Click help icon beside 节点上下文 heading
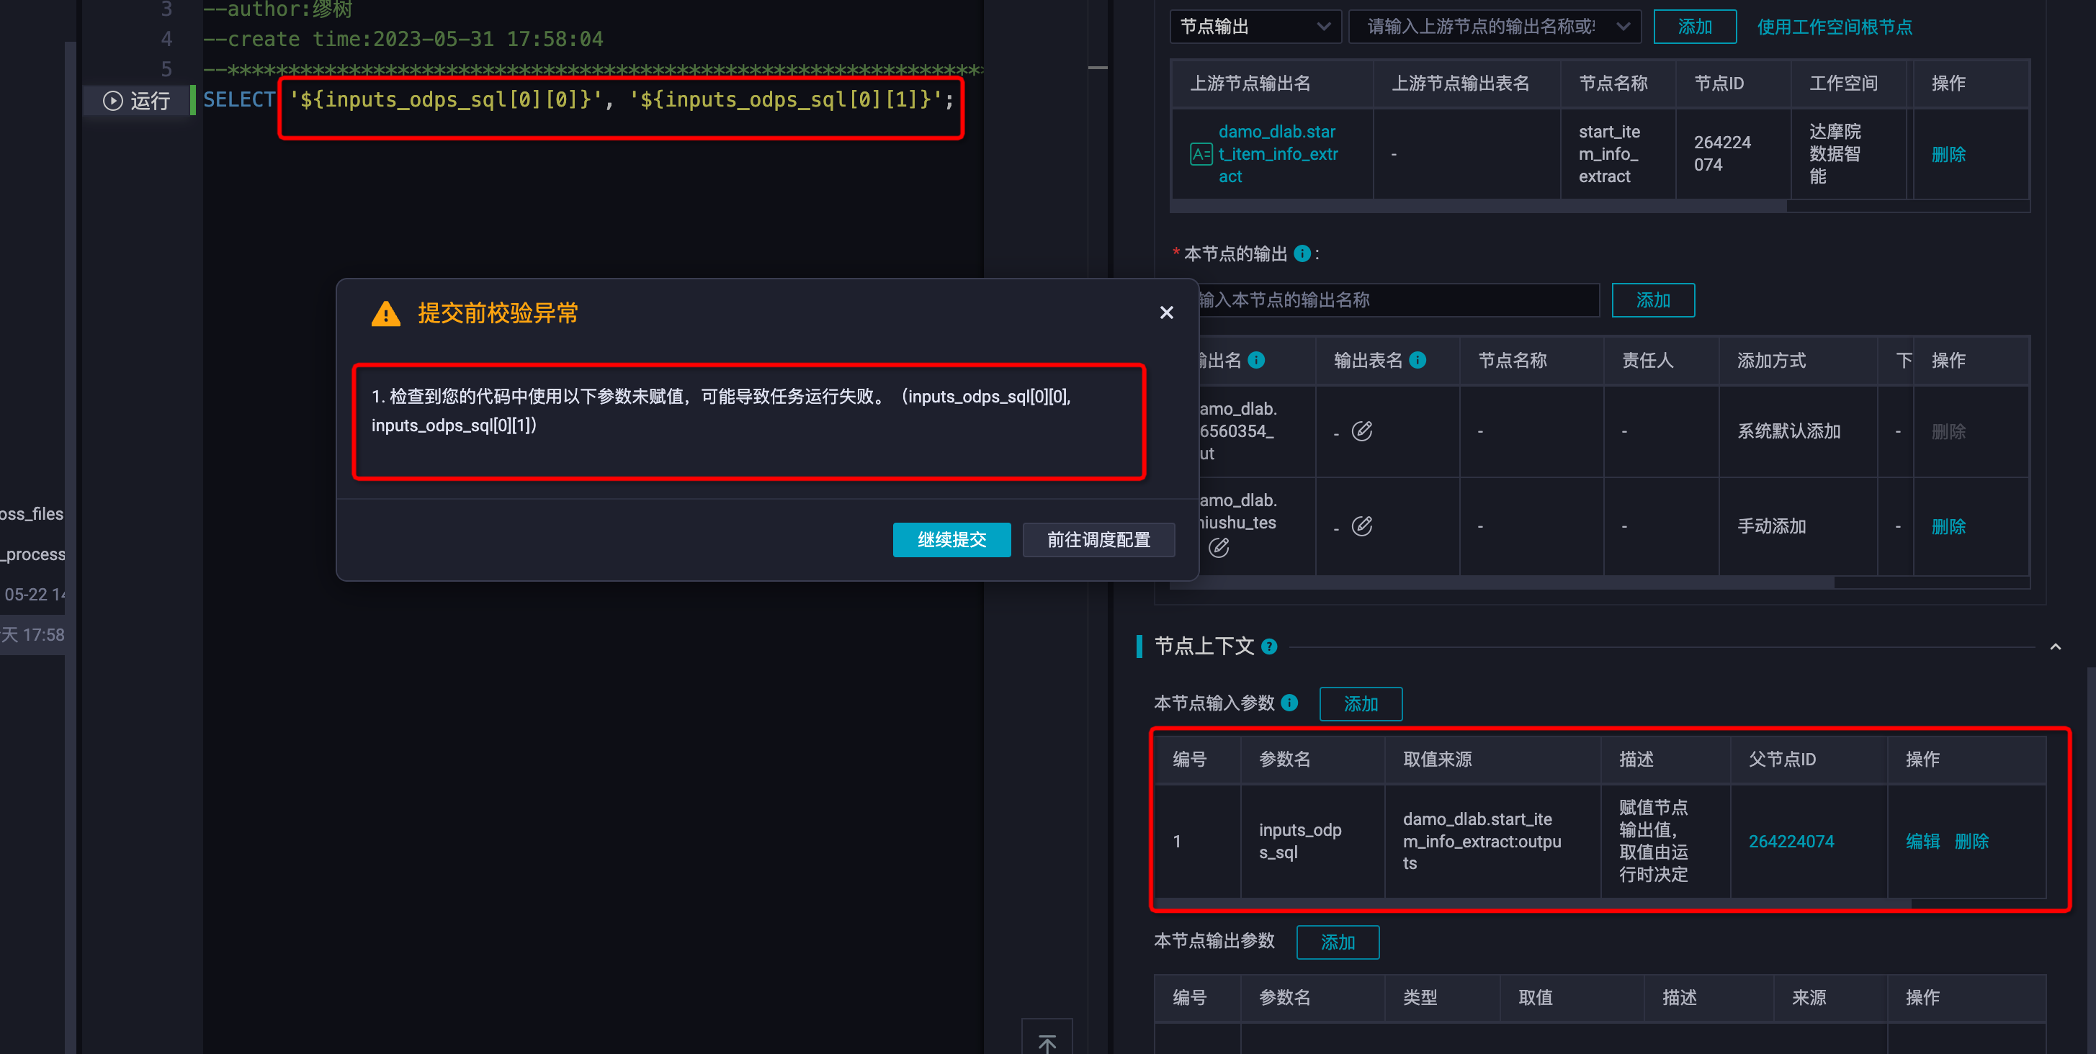Viewport: 2096px width, 1054px height. (x=1269, y=647)
